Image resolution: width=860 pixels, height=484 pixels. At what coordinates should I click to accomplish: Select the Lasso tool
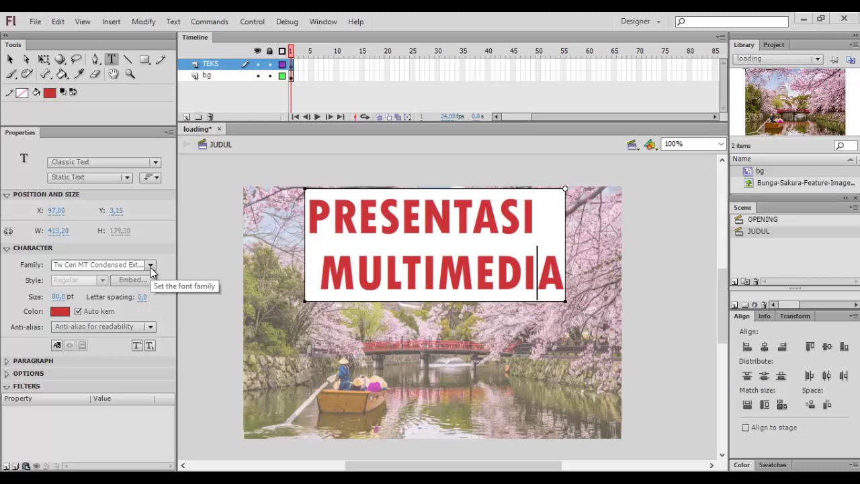76,60
